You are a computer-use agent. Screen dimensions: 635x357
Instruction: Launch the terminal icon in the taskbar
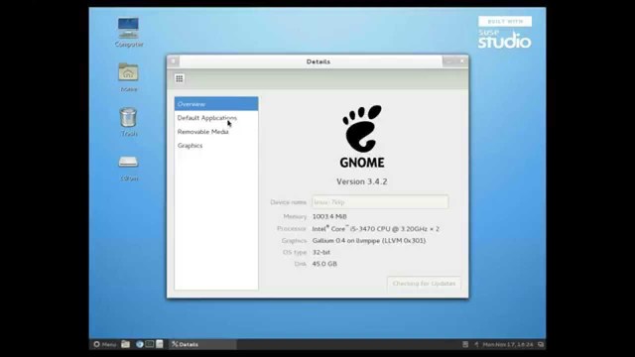tap(150, 344)
